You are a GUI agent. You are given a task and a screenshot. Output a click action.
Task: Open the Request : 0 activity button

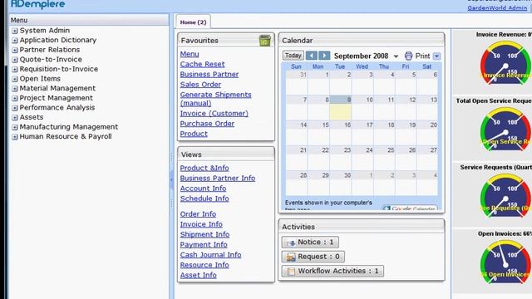[x=313, y=257]
